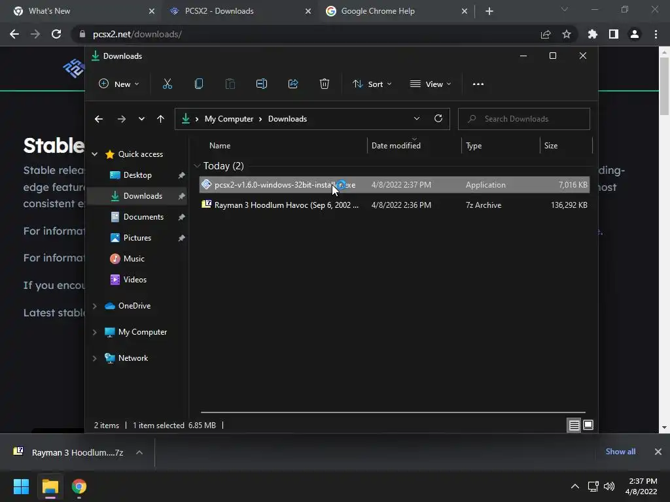Switch to the Google Chrome Help tab

click(x=397, y=11)
